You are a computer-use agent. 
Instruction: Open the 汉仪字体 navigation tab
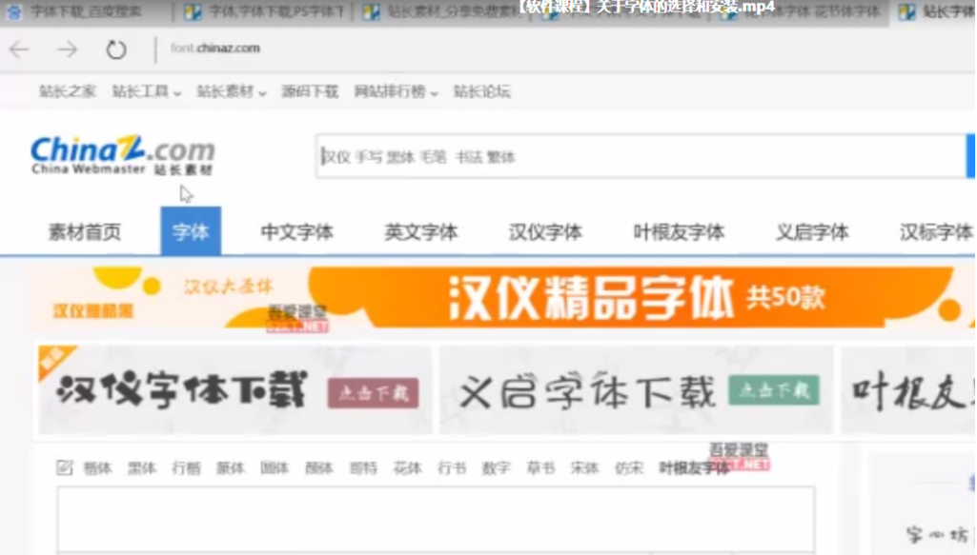coord(545,231)
